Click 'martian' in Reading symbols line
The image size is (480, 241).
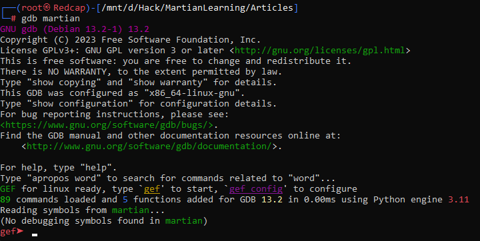131,210
